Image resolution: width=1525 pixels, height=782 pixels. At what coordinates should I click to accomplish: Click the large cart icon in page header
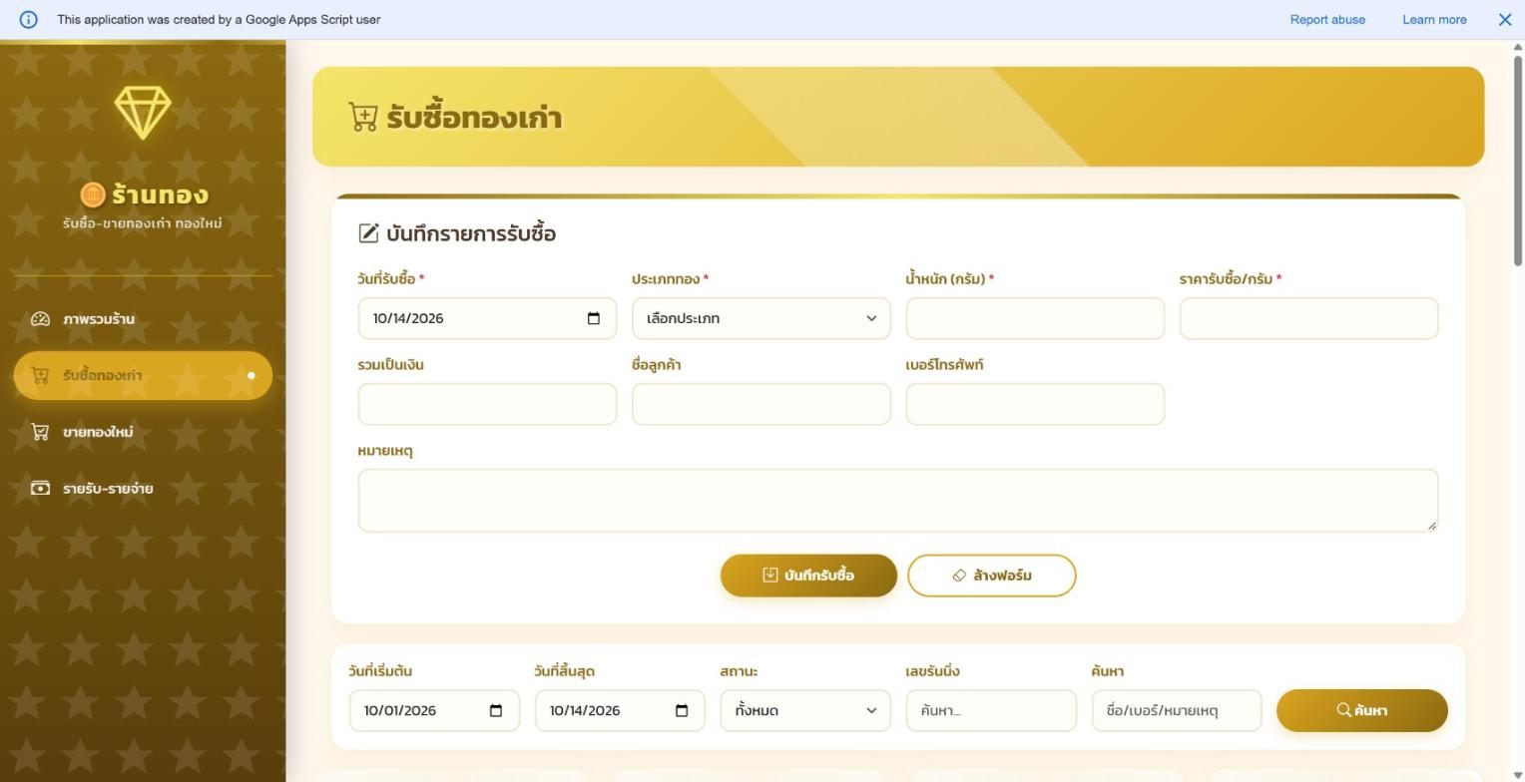(363, 117)
